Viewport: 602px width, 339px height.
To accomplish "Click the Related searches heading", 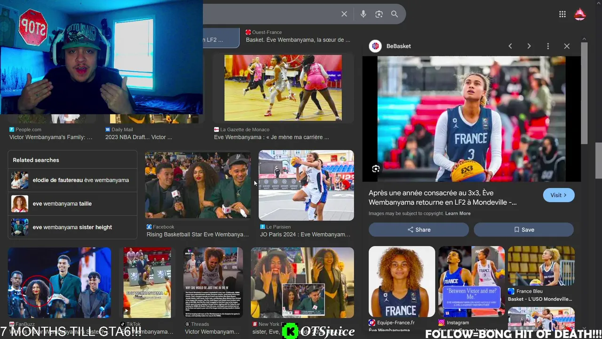I will [36, 160].
